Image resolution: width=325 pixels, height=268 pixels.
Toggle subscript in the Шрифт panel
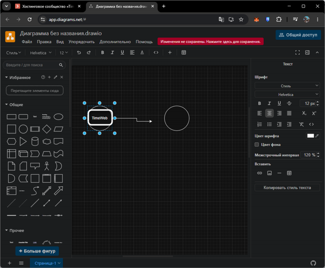pos(304,113)
